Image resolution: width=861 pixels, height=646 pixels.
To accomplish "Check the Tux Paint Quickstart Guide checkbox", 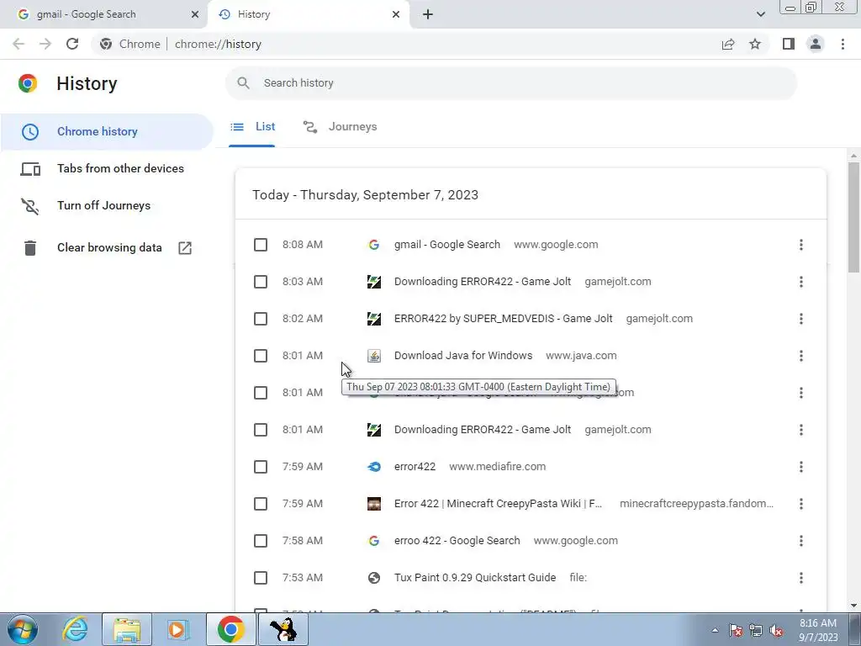I will (261, 578).
